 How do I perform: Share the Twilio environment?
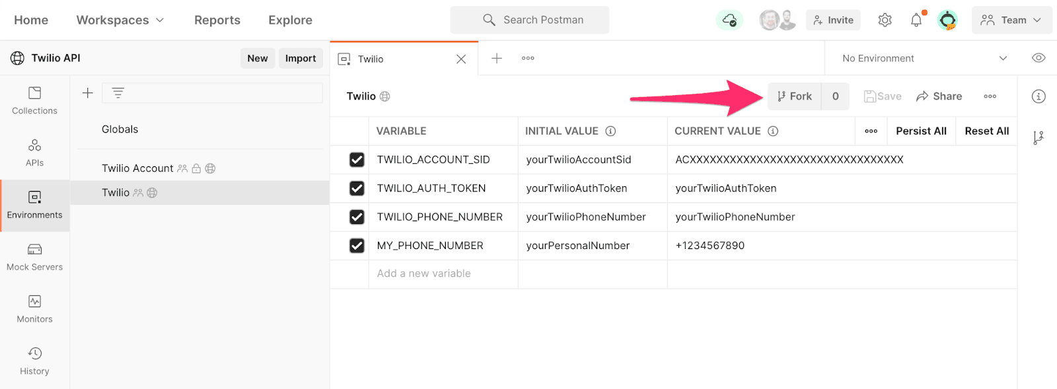939,96
